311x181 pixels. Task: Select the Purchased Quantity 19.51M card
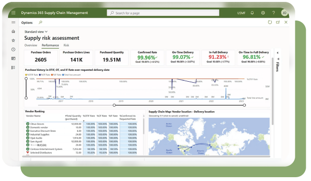(x=111, y=57)
